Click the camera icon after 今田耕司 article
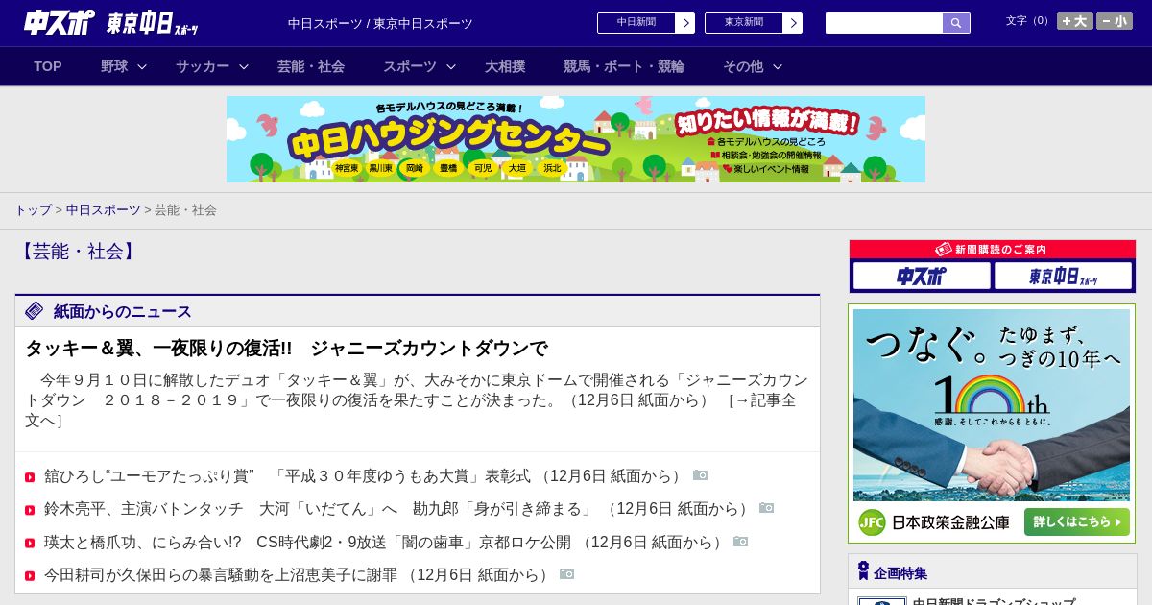This screenshot has height=605, width=1152. pos(566,574)
